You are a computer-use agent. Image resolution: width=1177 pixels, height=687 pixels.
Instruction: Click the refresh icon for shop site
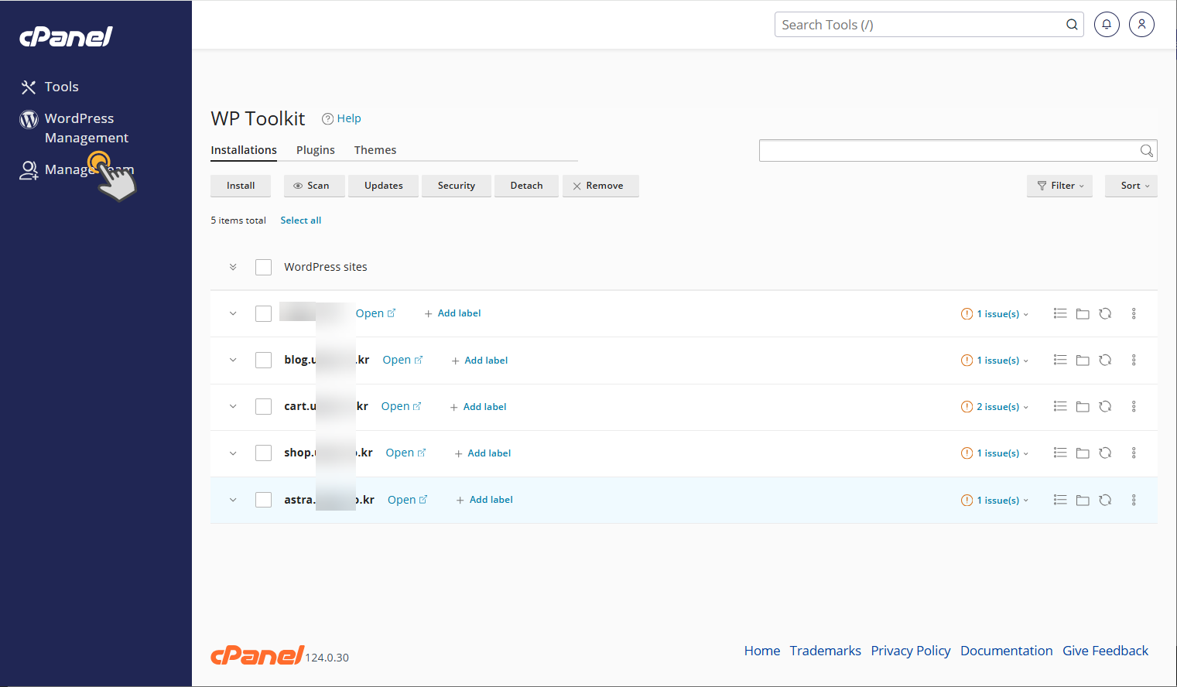click(x=1105, y=453)
